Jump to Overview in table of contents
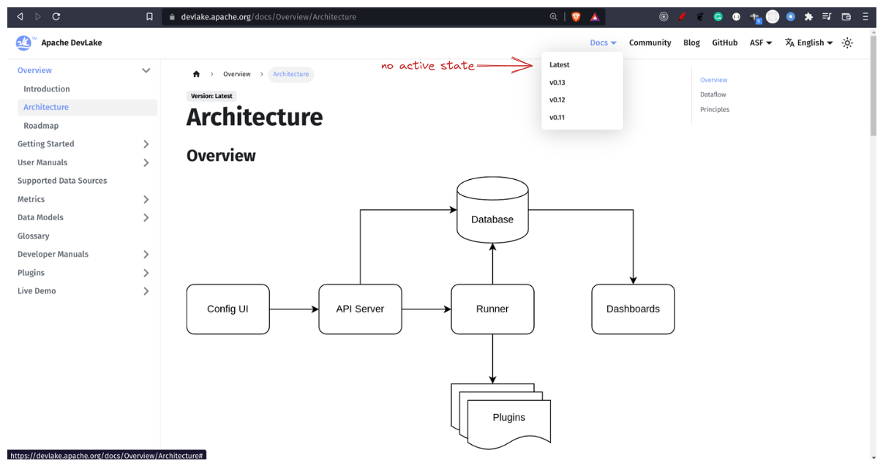The width and height of the screenshot is (883, 466). 713,80
